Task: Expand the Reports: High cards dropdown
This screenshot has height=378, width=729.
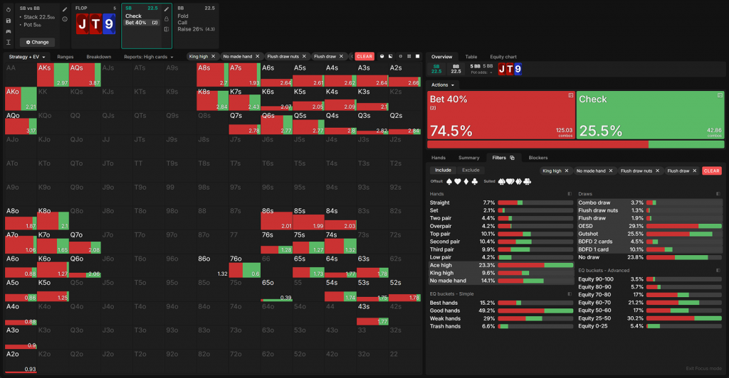Action: [149, 56]
